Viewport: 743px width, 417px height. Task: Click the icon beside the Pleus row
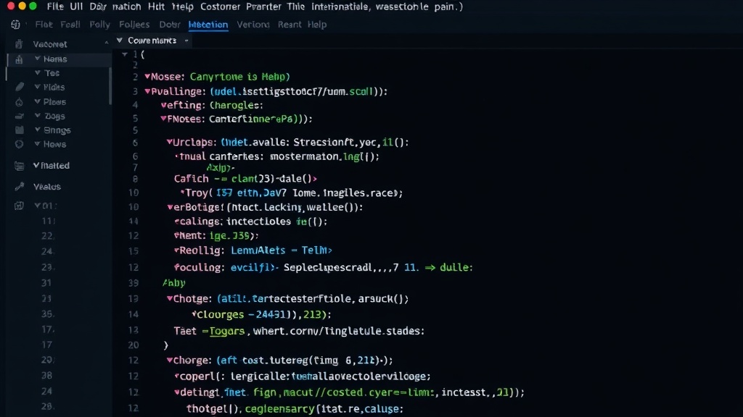click(19, 102)
